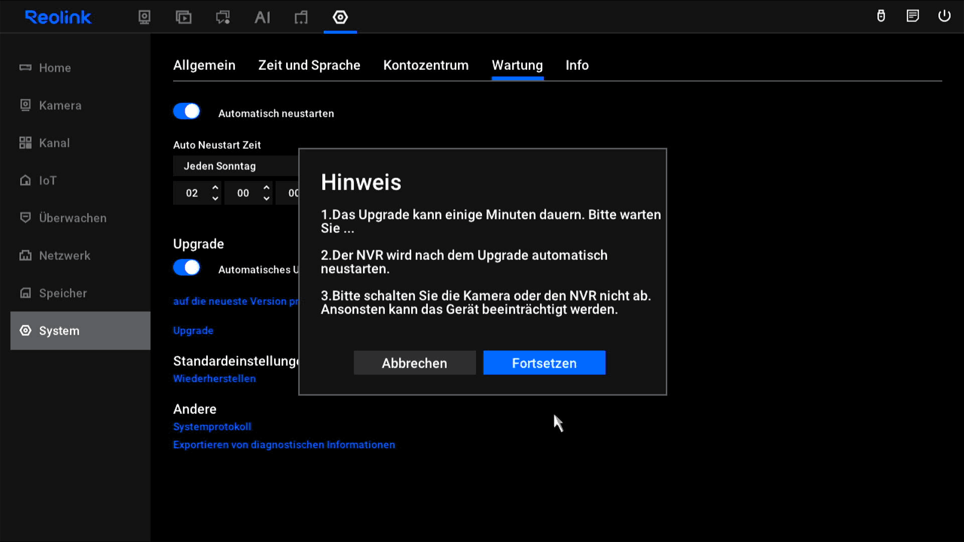Viewport: 964px width, 542px height.
Task: Click the Reolink logo
Action: click(58, 18)
